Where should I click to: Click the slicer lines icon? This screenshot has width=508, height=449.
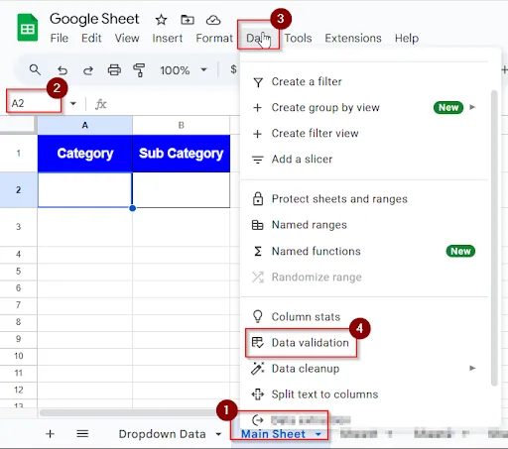[x=258, y=160]
